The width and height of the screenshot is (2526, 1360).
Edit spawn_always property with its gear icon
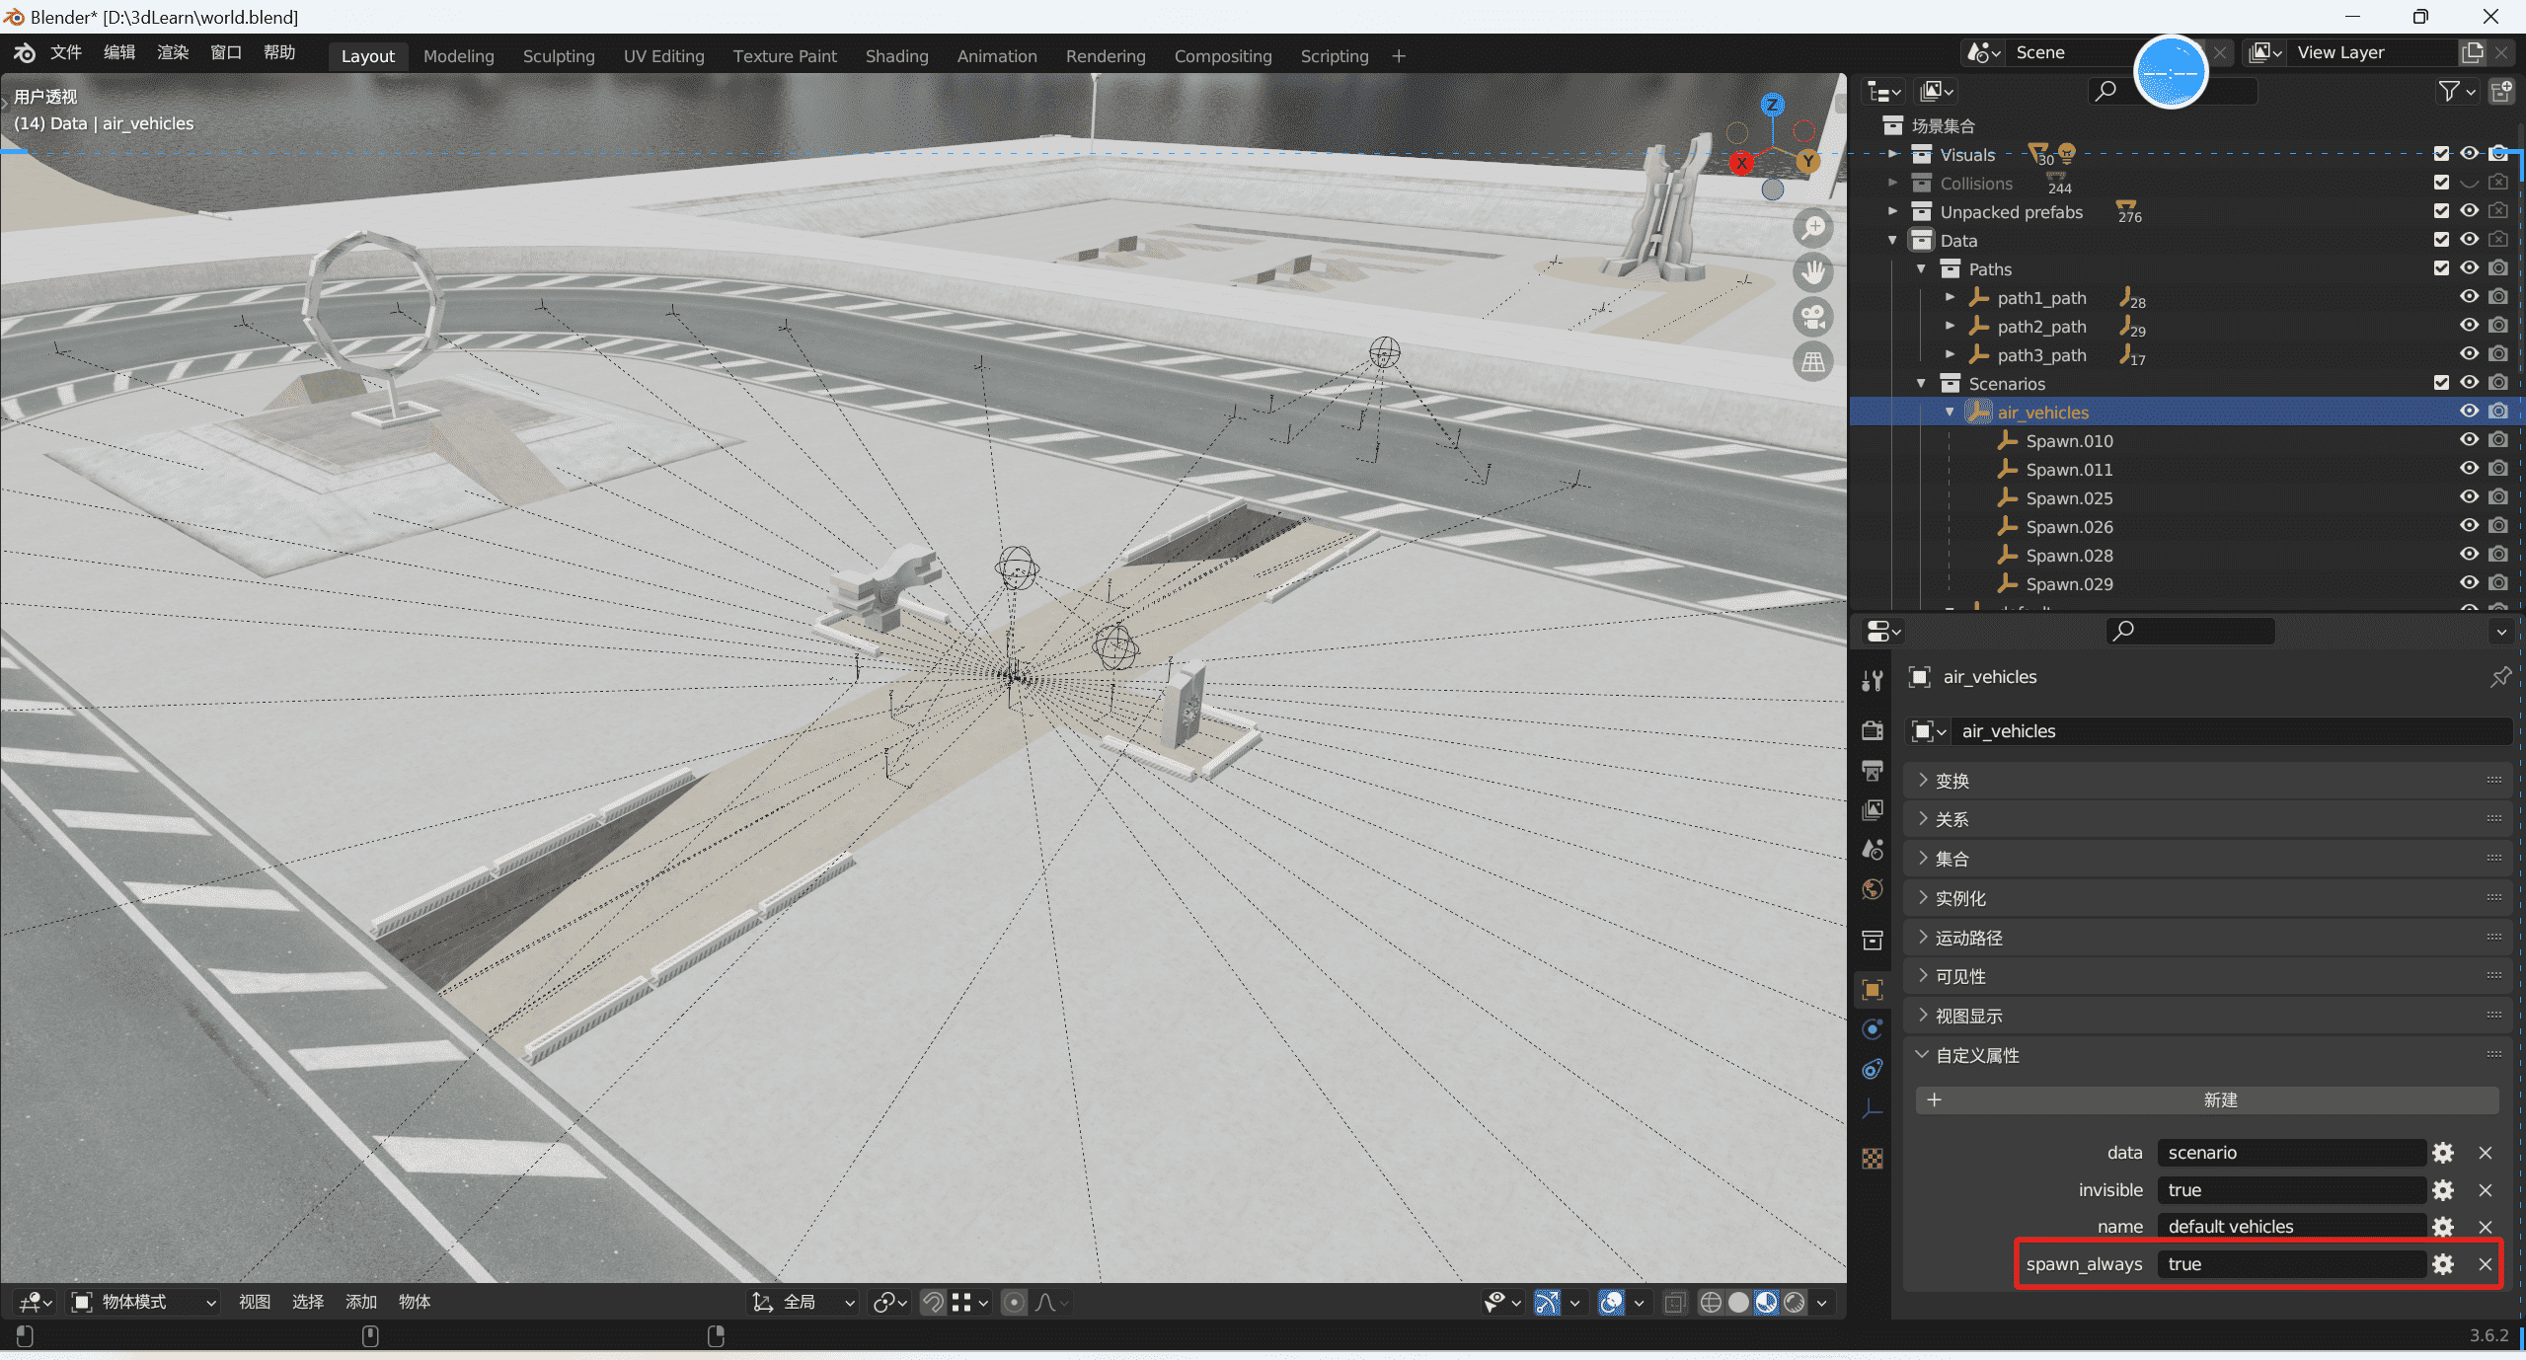tap(2443, 1264)
